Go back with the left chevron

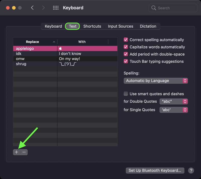[x=32, y=8]
